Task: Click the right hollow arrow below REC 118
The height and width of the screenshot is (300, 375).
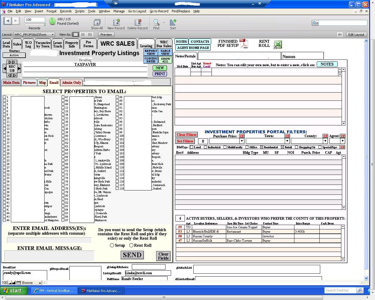Action: point(15,75)
